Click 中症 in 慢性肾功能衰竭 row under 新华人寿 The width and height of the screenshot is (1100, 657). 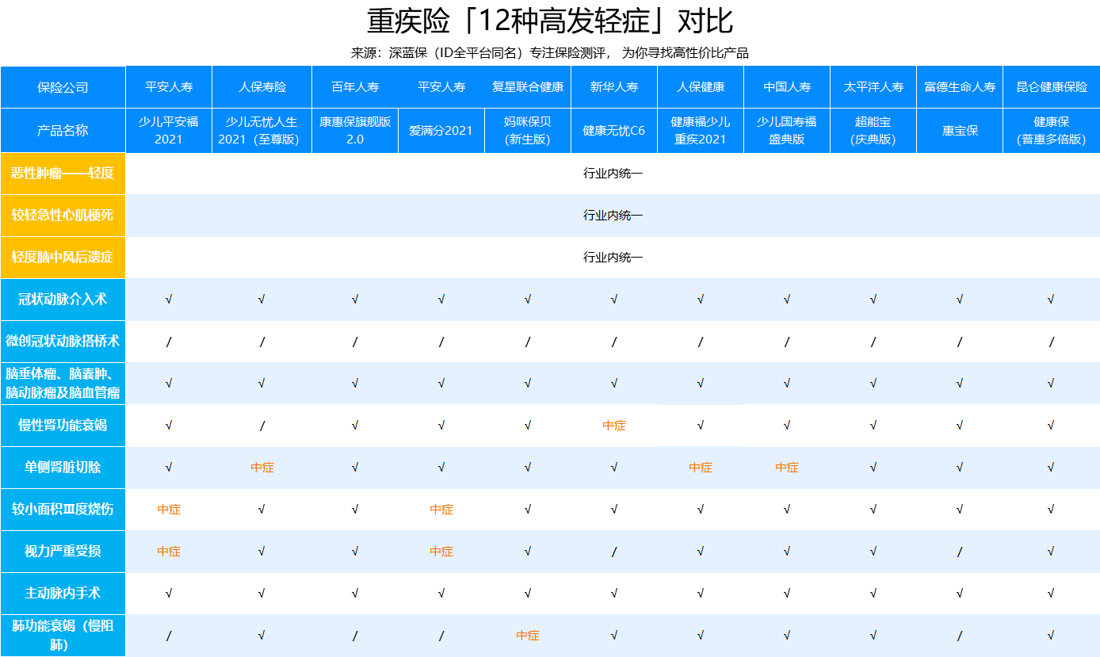[614, 426]
